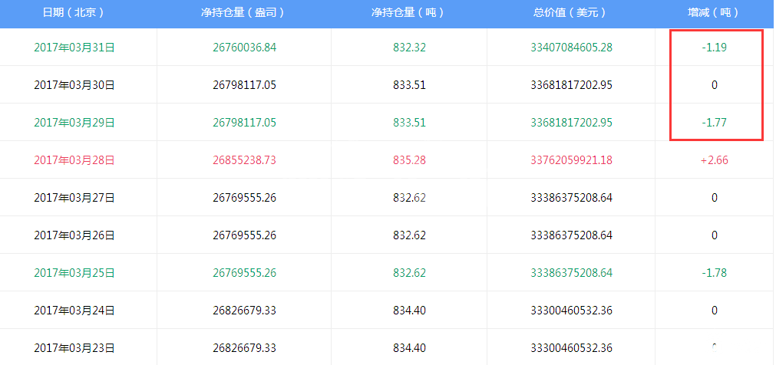Click 833.51 in the 03月29日 row
The height and width of the screenshot is (365, 776).
[x=409, y=123]
